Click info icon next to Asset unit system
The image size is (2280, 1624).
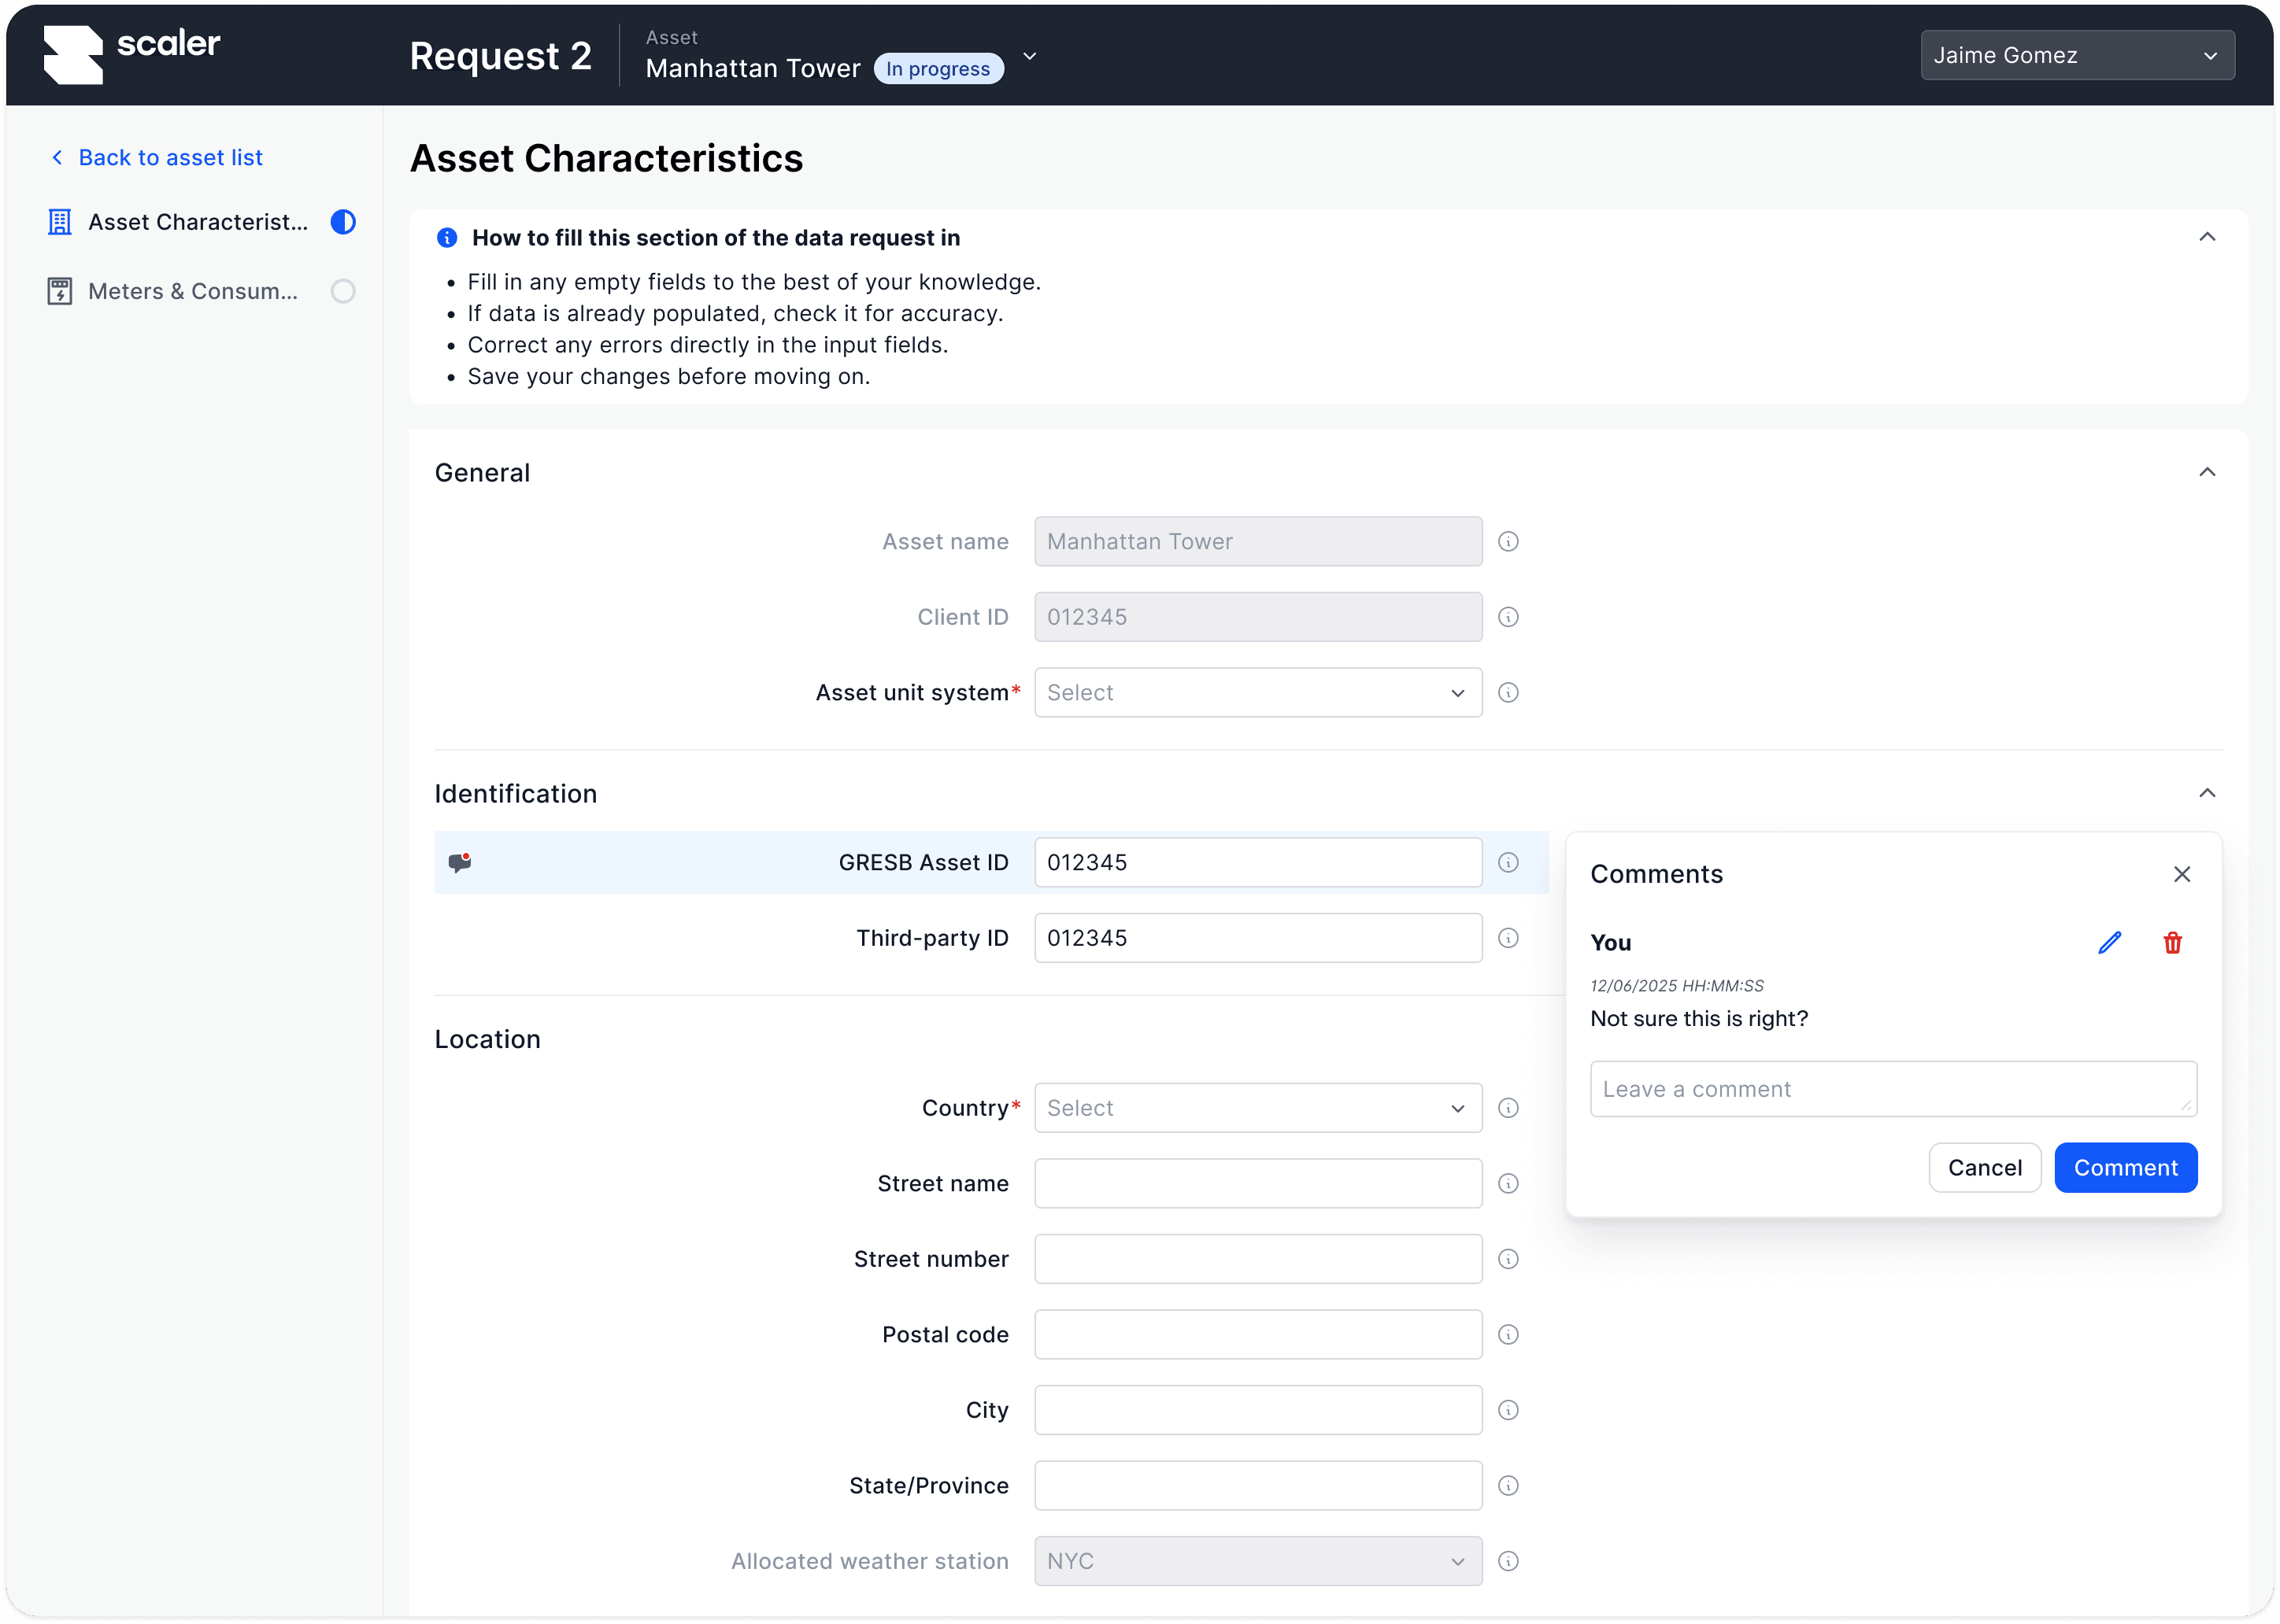(x=1508, y=693)
